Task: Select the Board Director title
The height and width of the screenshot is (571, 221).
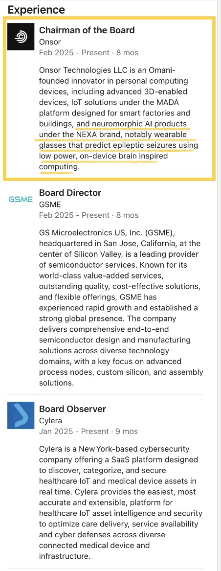Action: tap(70, 192)
